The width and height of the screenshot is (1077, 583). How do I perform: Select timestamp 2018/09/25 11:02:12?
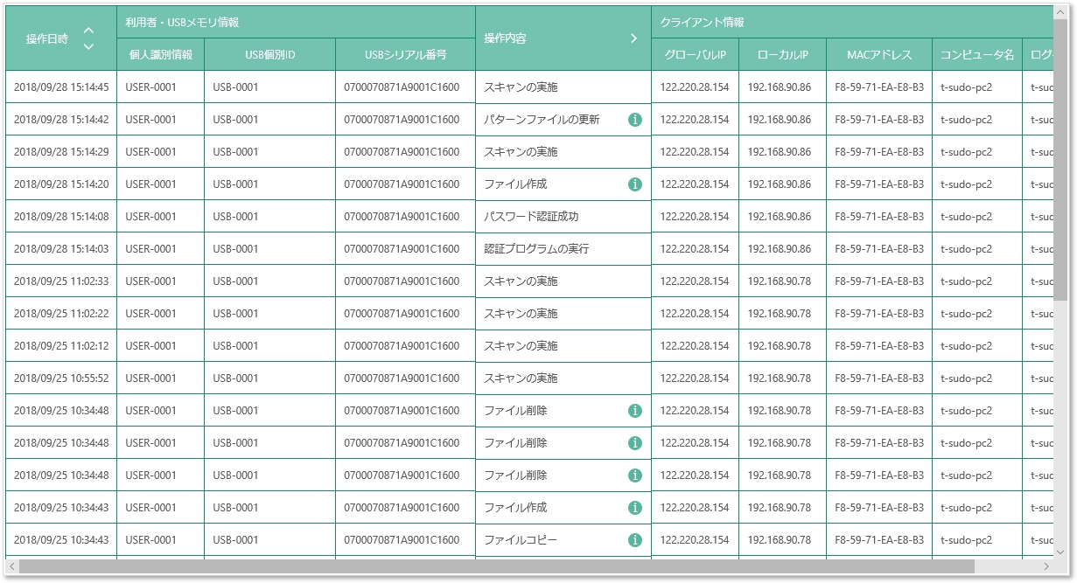pyautogui.click(x=61, y=346)
